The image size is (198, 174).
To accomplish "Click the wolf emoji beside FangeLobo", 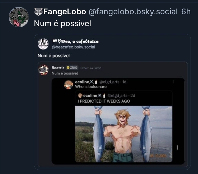I will tap(38, 12).
